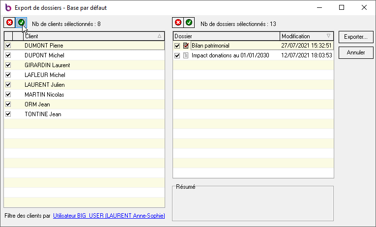
Task: Click the Résumé text area
Action: [253, 204]
